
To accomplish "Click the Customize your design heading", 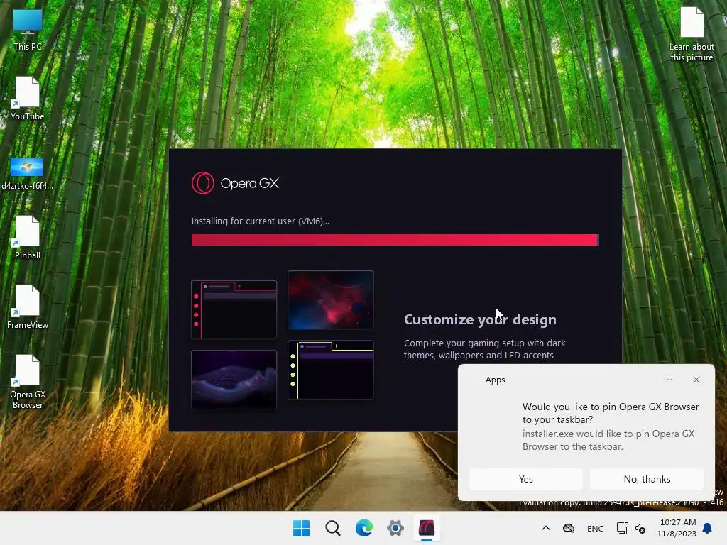I will pyautogui.click(x=480, y=320).
